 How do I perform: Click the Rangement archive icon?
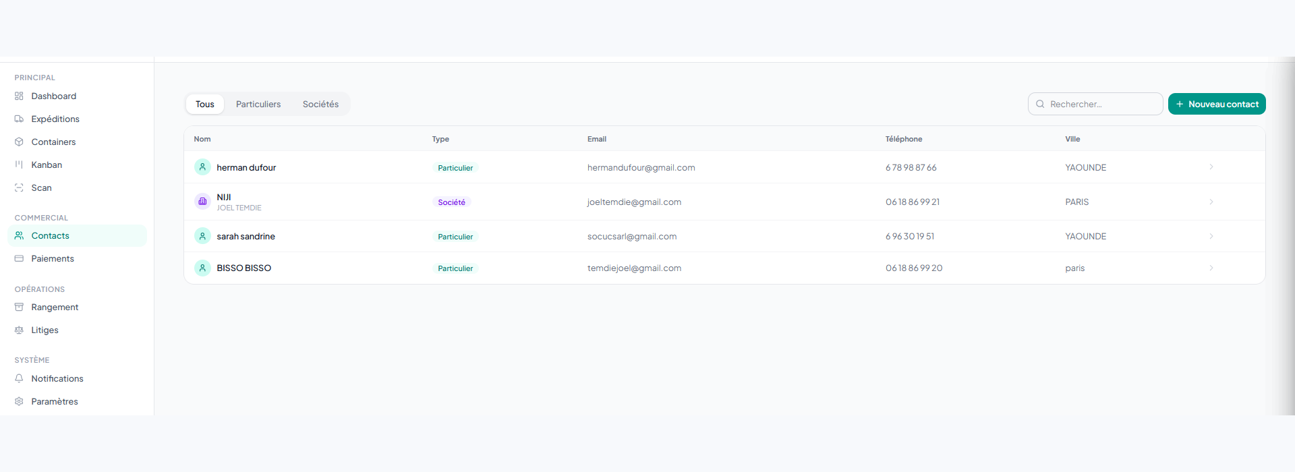coord(19,307)
